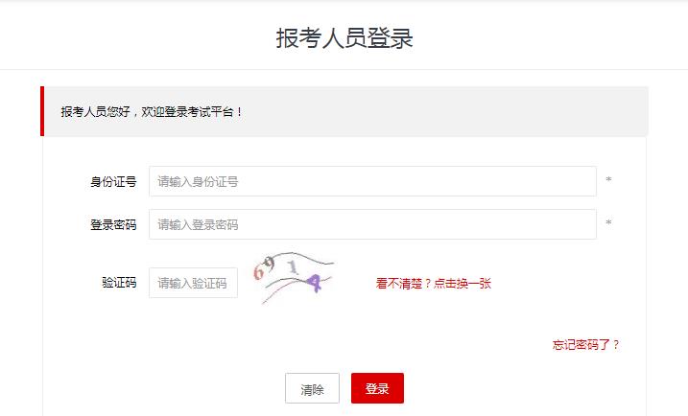Select the 验证码 captcha input box
This screenshot has width=688, height=416.
193,283
